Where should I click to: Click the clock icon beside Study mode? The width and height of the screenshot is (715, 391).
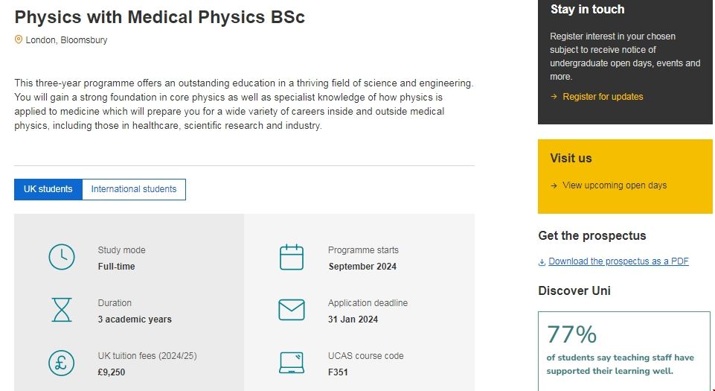pos(62,257)
